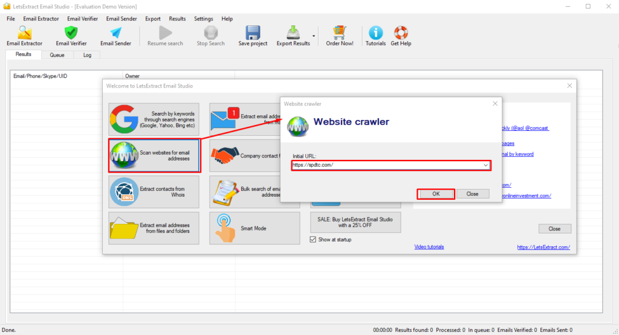Open the Email Verifier shield icon

(71, 33)
